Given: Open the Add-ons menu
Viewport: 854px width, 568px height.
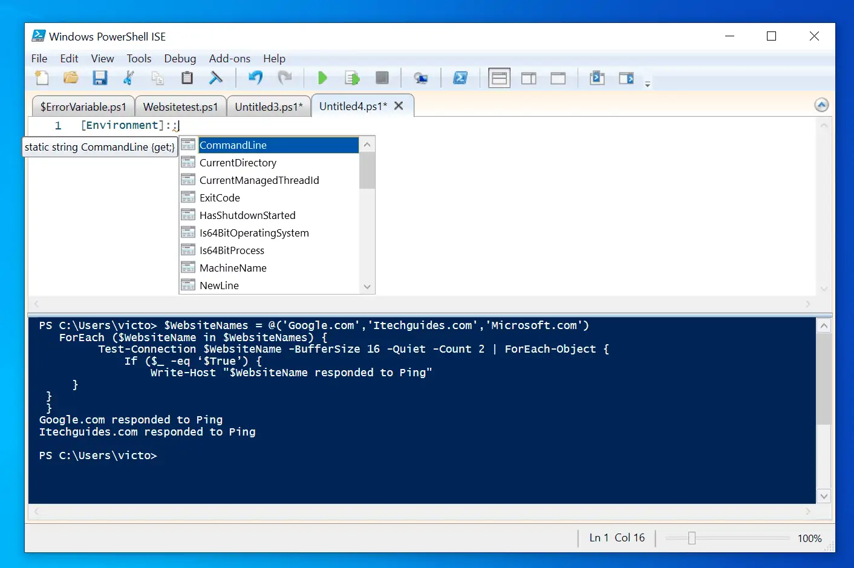Looking at the screenshot, I should pos(229,59).
